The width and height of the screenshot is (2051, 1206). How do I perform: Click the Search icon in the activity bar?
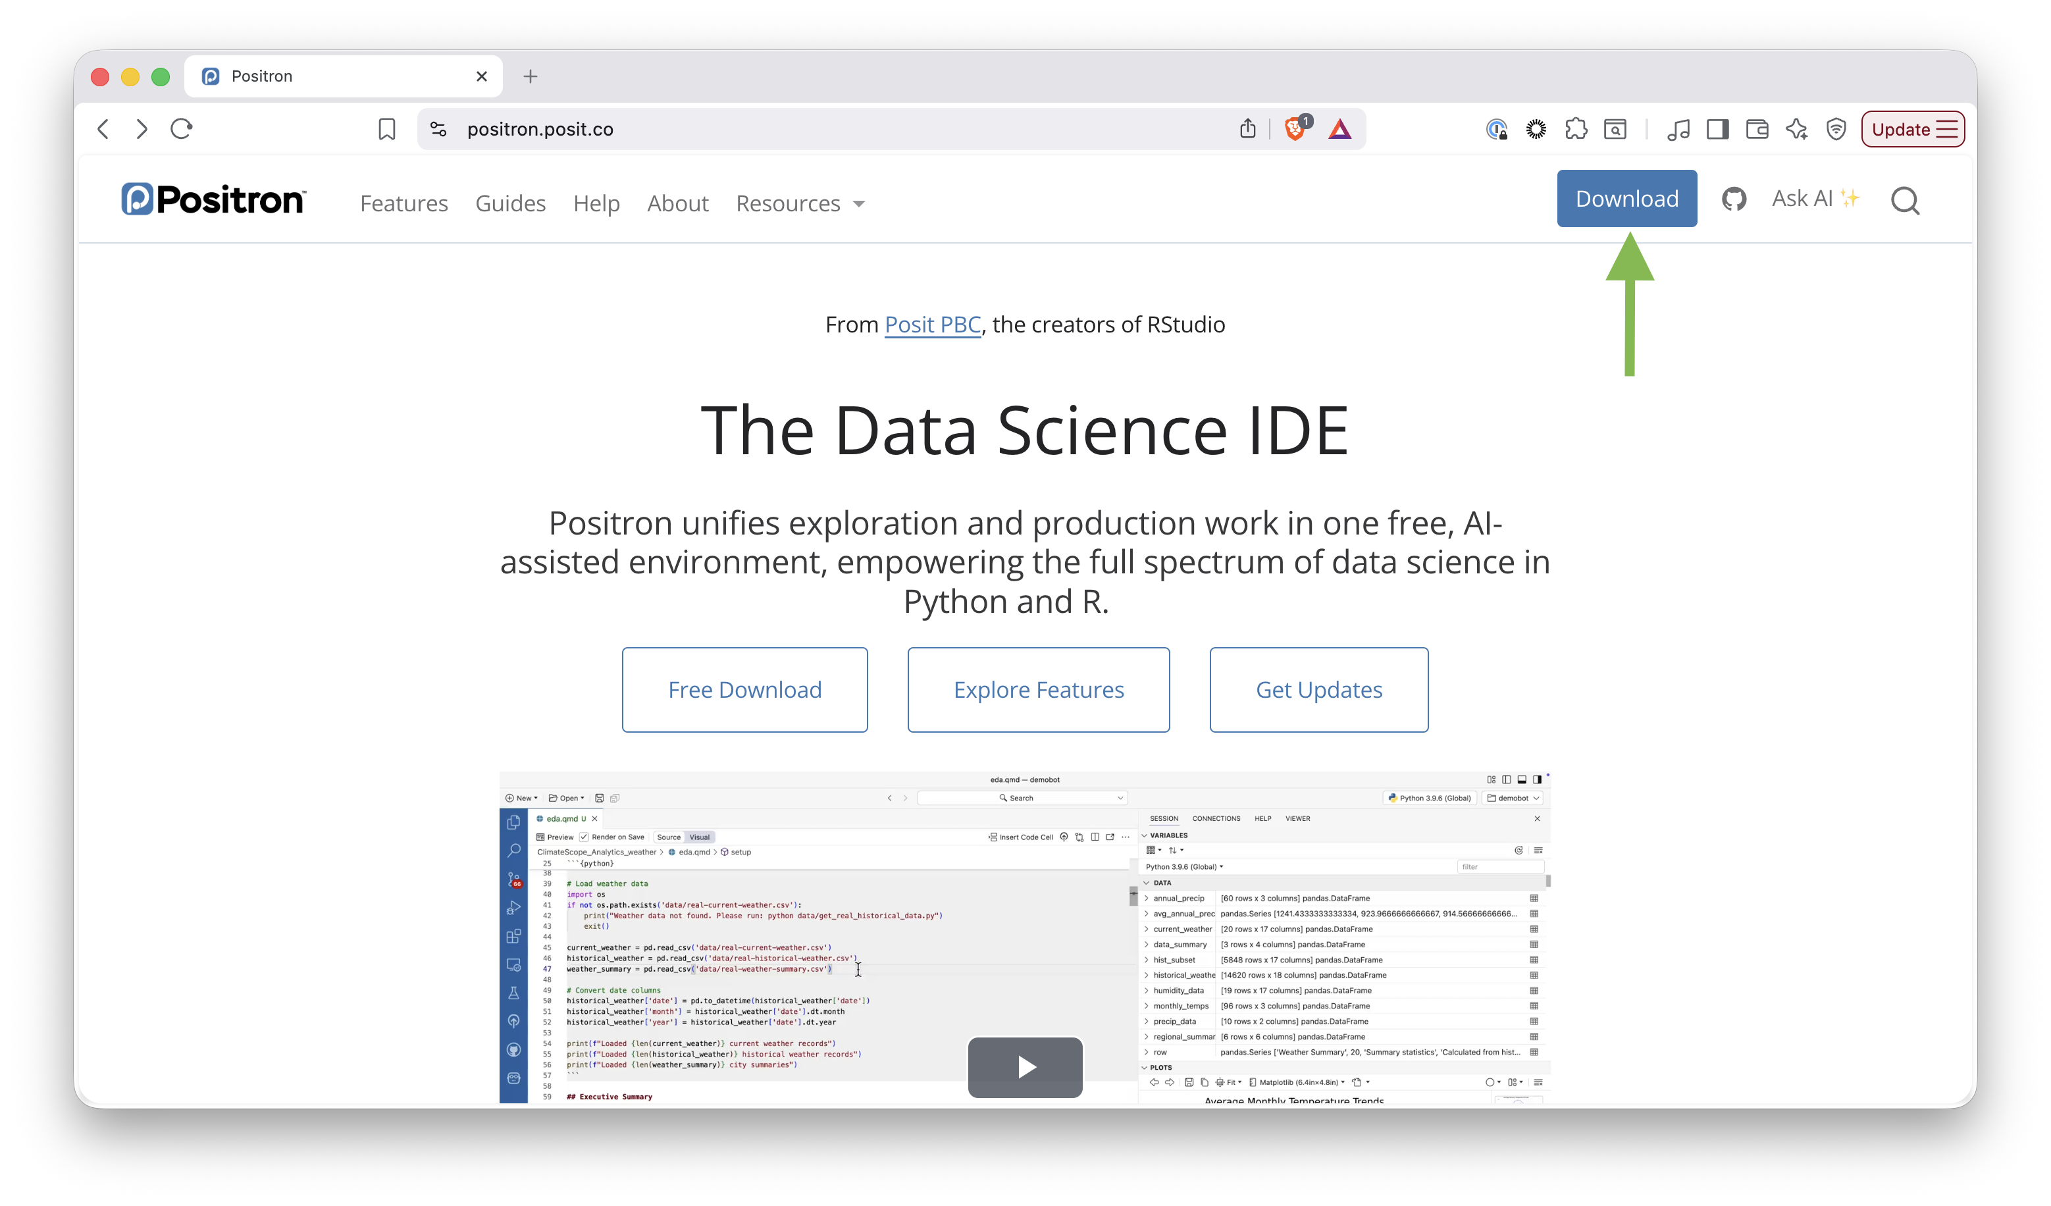513,851
